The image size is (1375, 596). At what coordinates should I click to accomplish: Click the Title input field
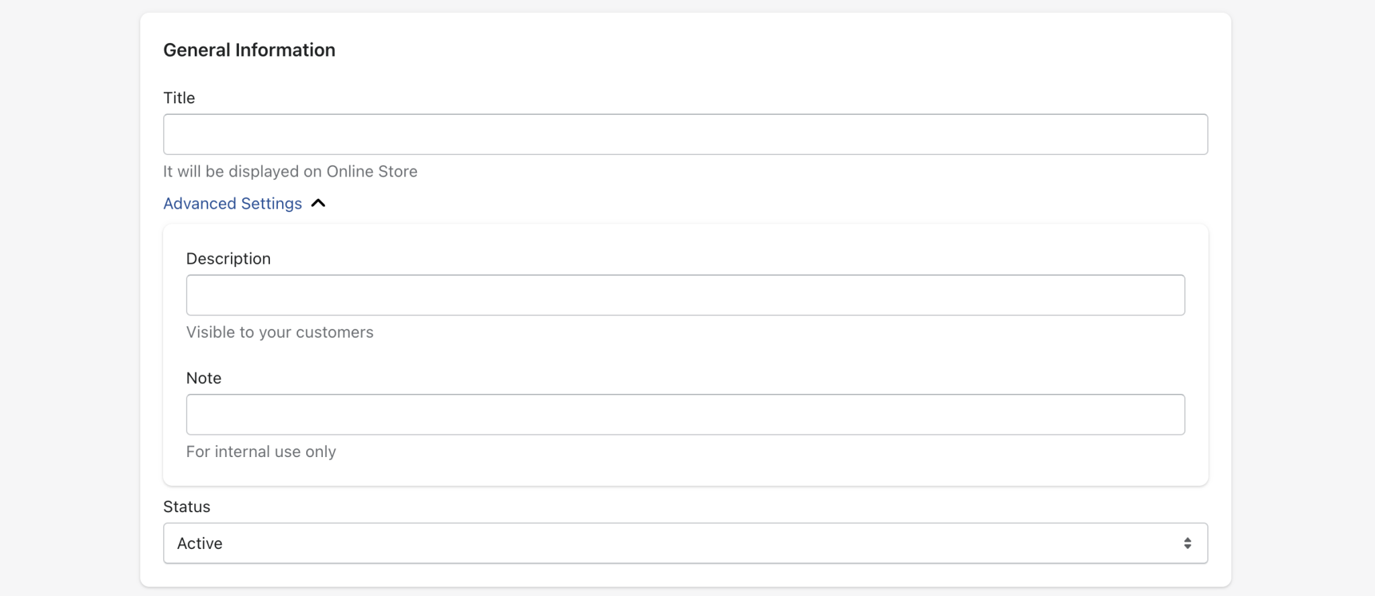(x=685, y=134)
